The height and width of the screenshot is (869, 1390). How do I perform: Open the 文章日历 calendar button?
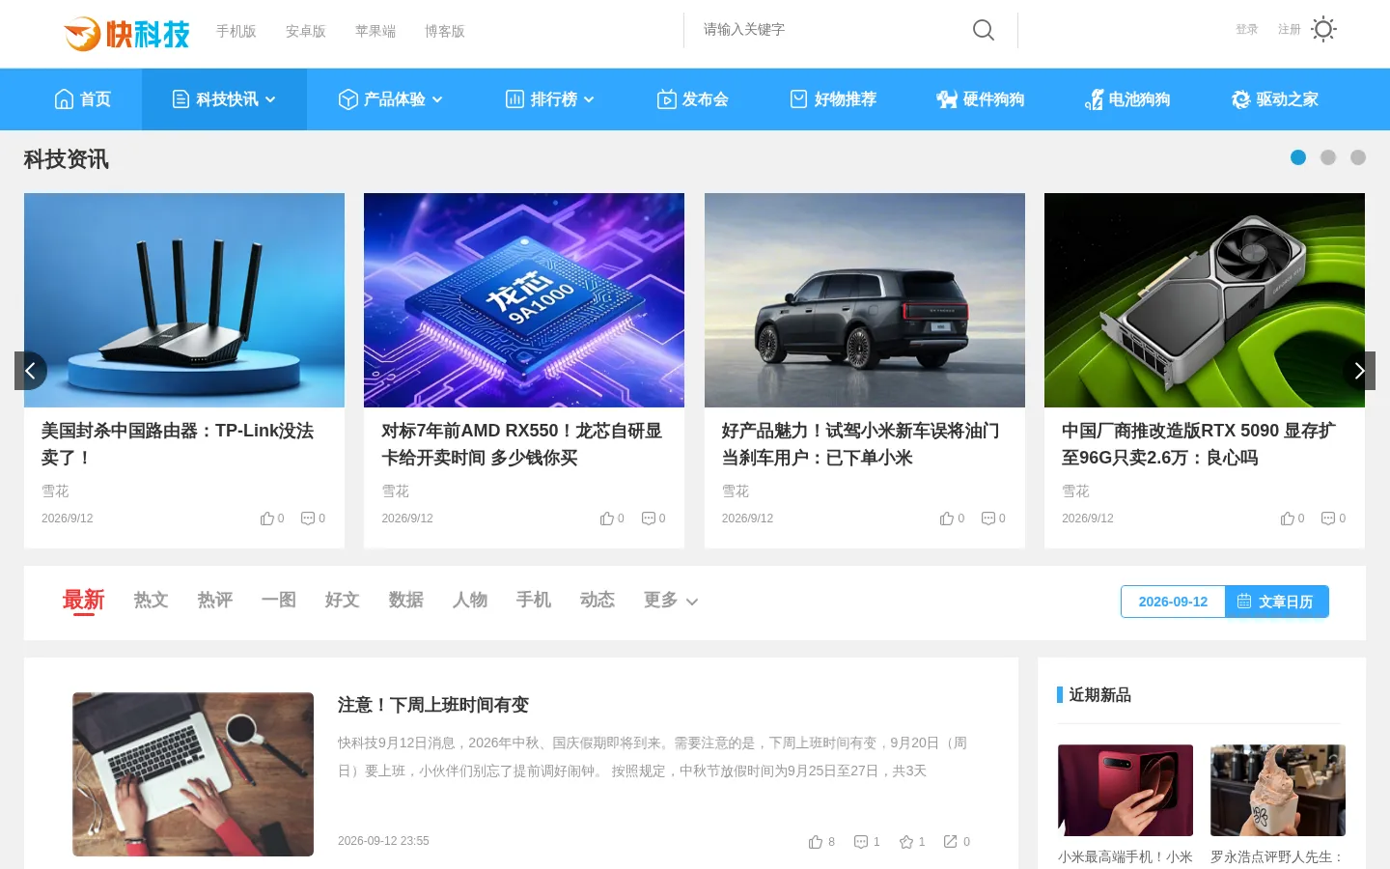[1277, 602]
